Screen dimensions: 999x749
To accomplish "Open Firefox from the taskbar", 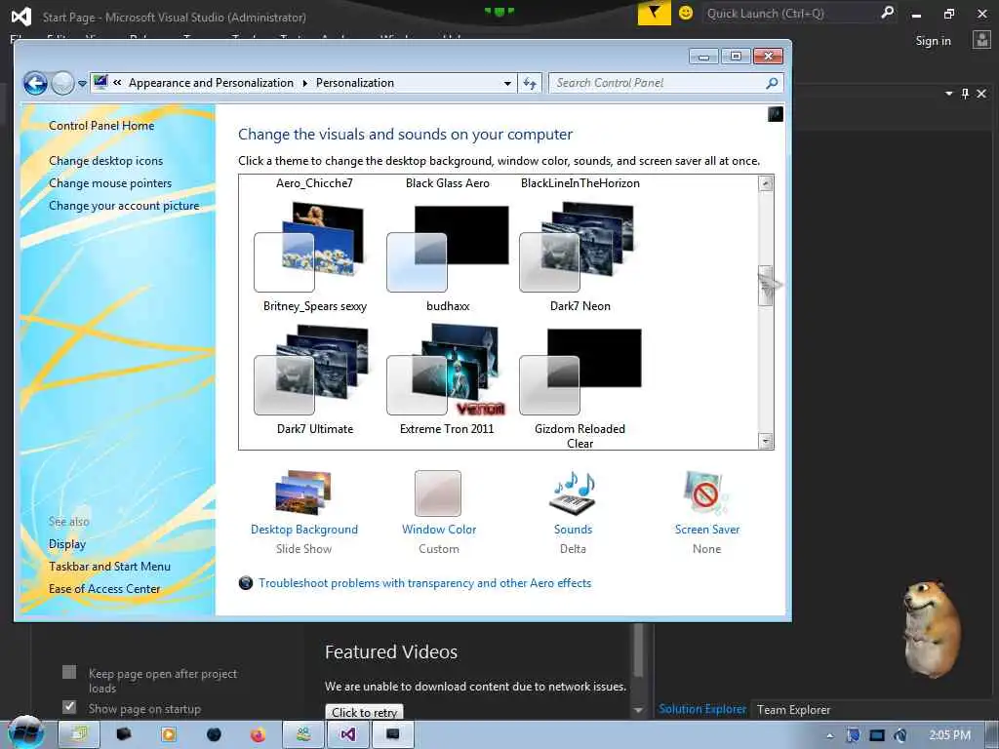I will pos(258,735).
